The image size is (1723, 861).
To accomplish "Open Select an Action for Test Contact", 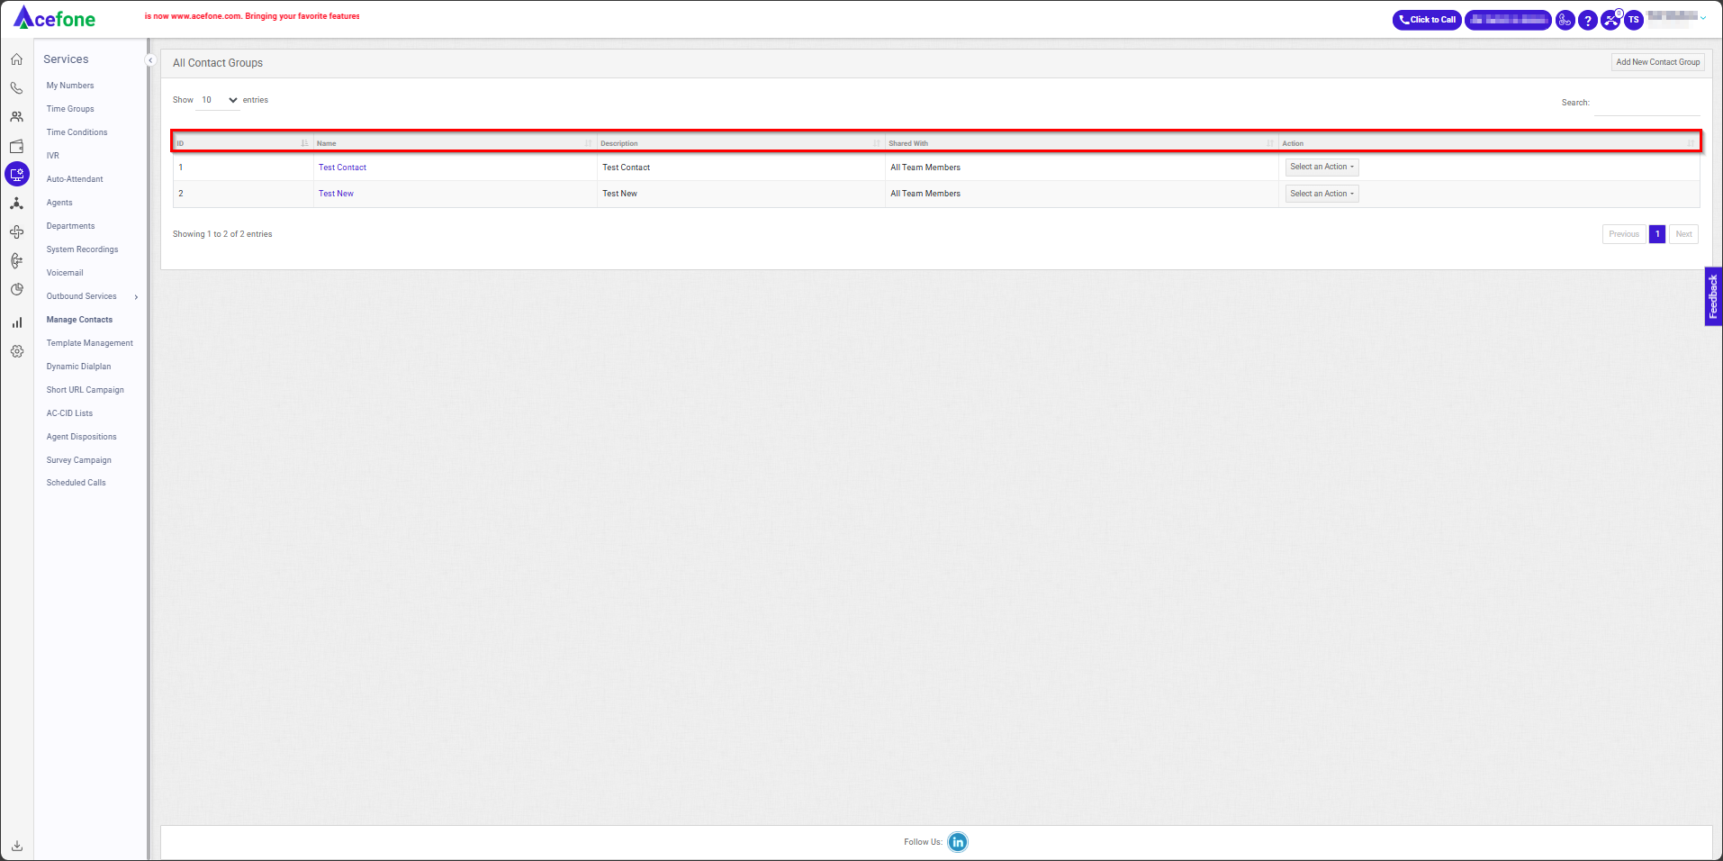I will 1322,168.
